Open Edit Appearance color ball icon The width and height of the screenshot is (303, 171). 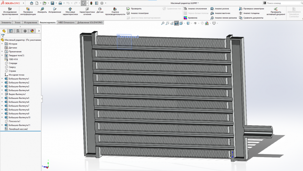pyautogui.click(x=207, y=23)
